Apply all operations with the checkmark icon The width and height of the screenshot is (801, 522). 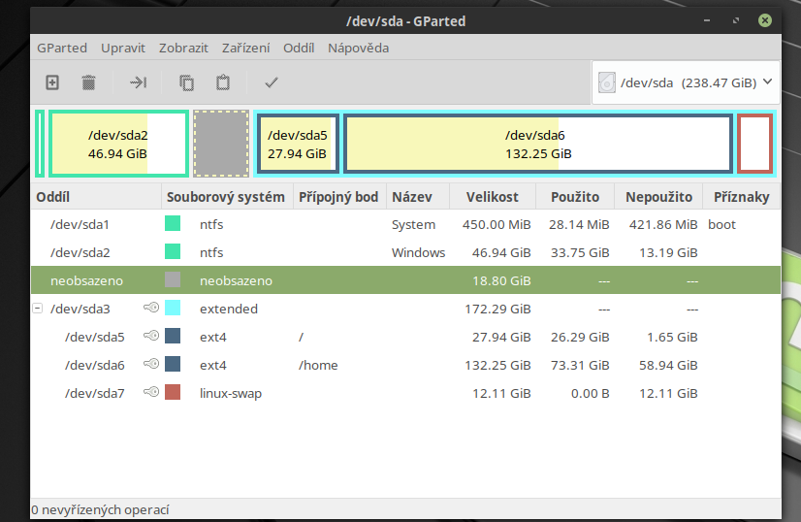click(x=272, y=83)
